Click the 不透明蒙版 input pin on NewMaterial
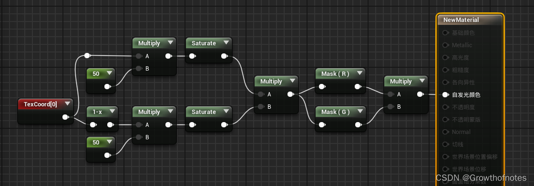Screen dimensions: 534x186 445,120
